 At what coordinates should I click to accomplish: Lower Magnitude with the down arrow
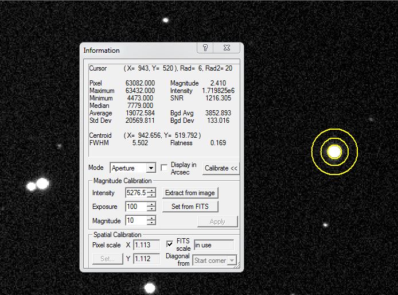[151, 223]
